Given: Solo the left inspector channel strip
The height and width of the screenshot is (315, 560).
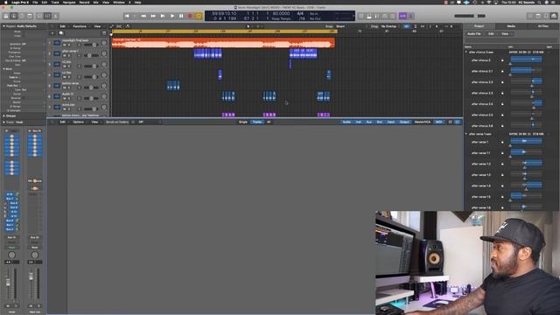Looking at the screenshot, I should point(16,306).
